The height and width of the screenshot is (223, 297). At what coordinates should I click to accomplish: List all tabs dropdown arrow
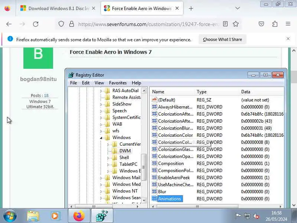237,8
